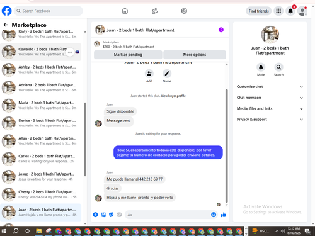Open the Allan conversation
This screenshot has width=315, height=236.
click(40, 141)
